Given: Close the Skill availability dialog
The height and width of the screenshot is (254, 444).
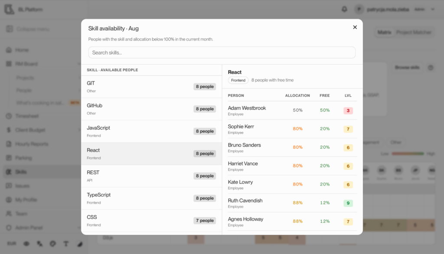Looking at the screenshot, I should click(355, 27).
